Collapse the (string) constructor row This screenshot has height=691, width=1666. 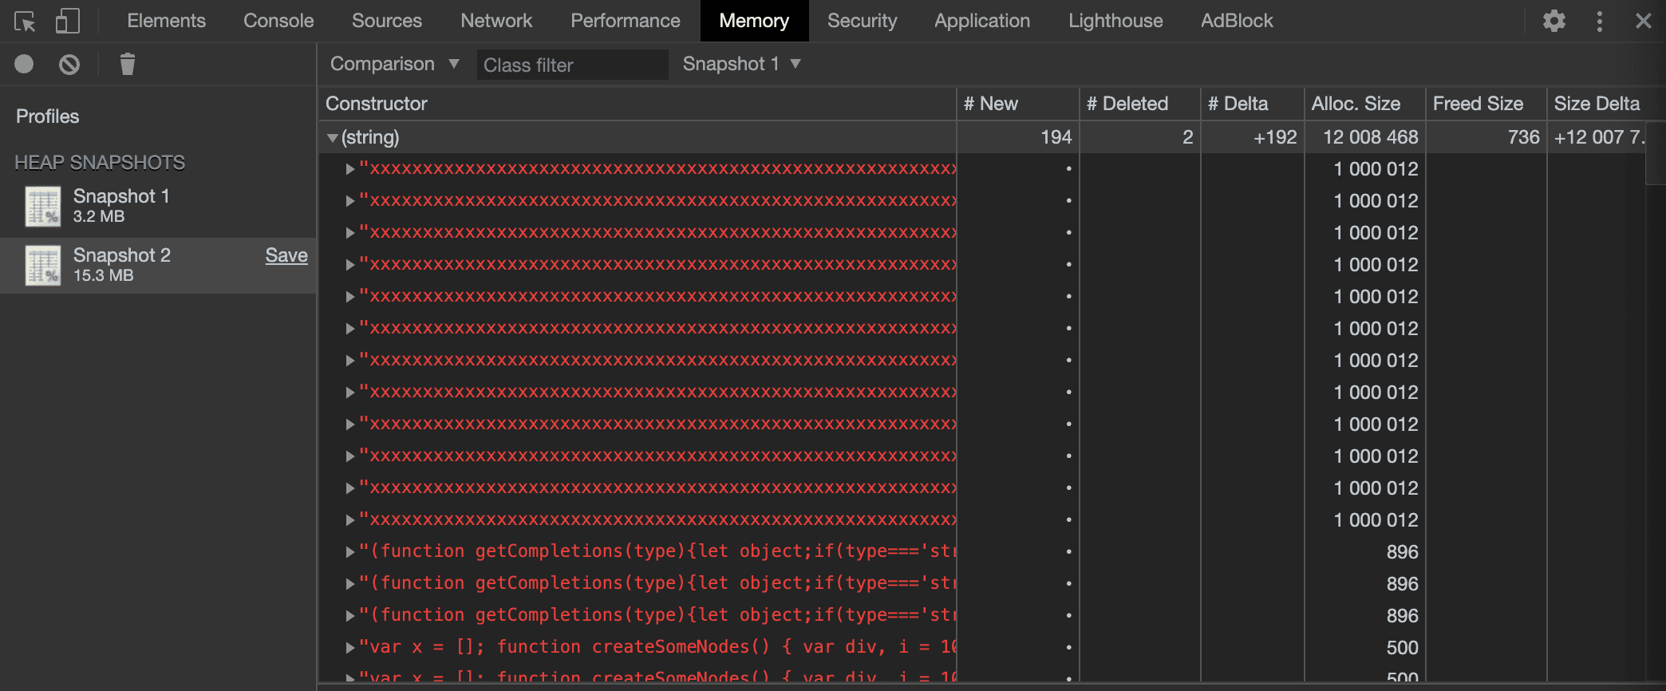coord(333,138)
